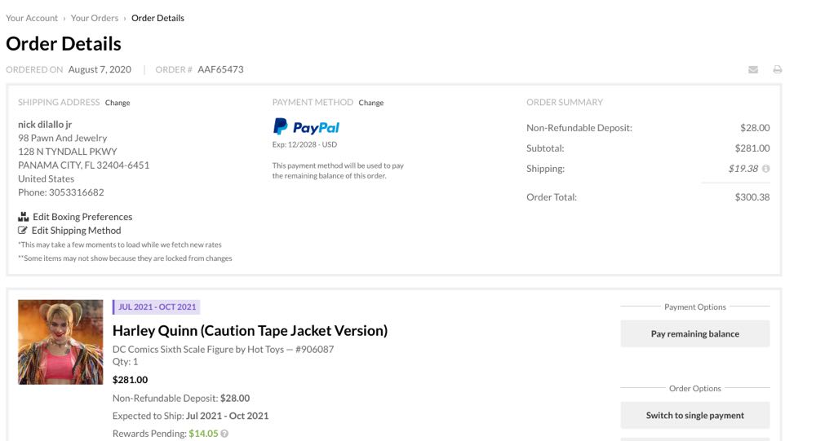Click the Edit Boxing Preferences boxes icon
This screenshot has width=816, height=441.
(x=24, y=217)
